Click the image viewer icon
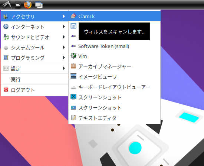Screen dimensions: 204x166 click(x=73, y=76)
